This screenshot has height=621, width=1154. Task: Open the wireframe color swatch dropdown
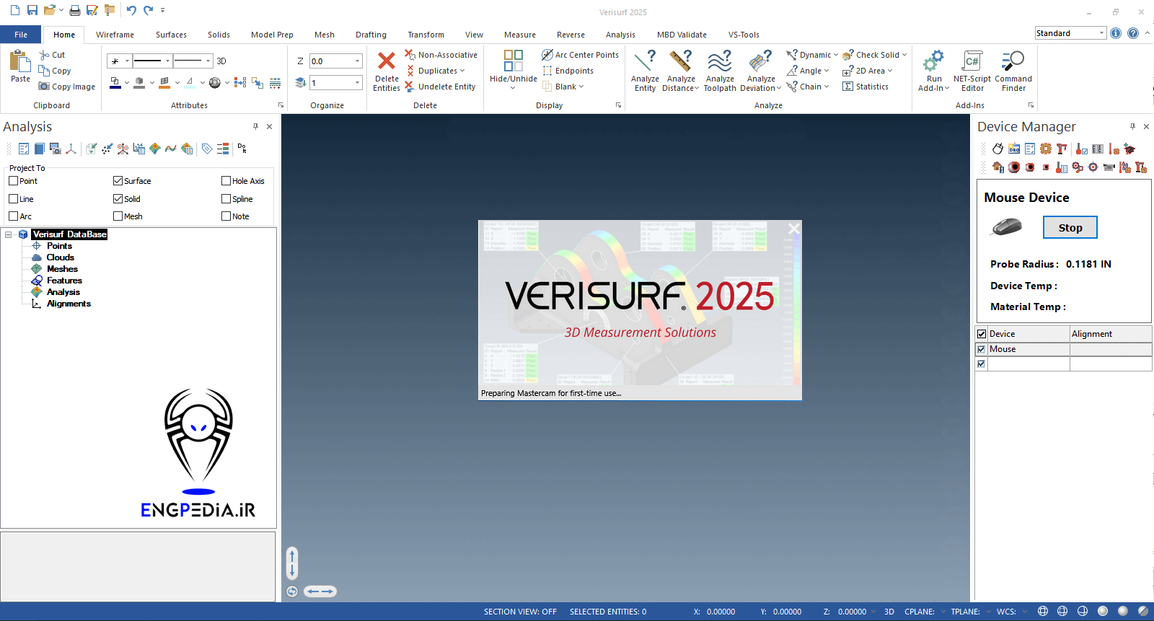coord(126,82)
